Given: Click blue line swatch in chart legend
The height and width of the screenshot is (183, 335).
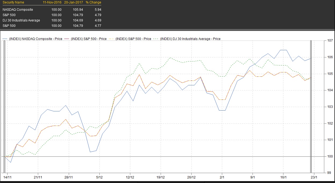Looking at the screenshot, I should click(5, 39).
